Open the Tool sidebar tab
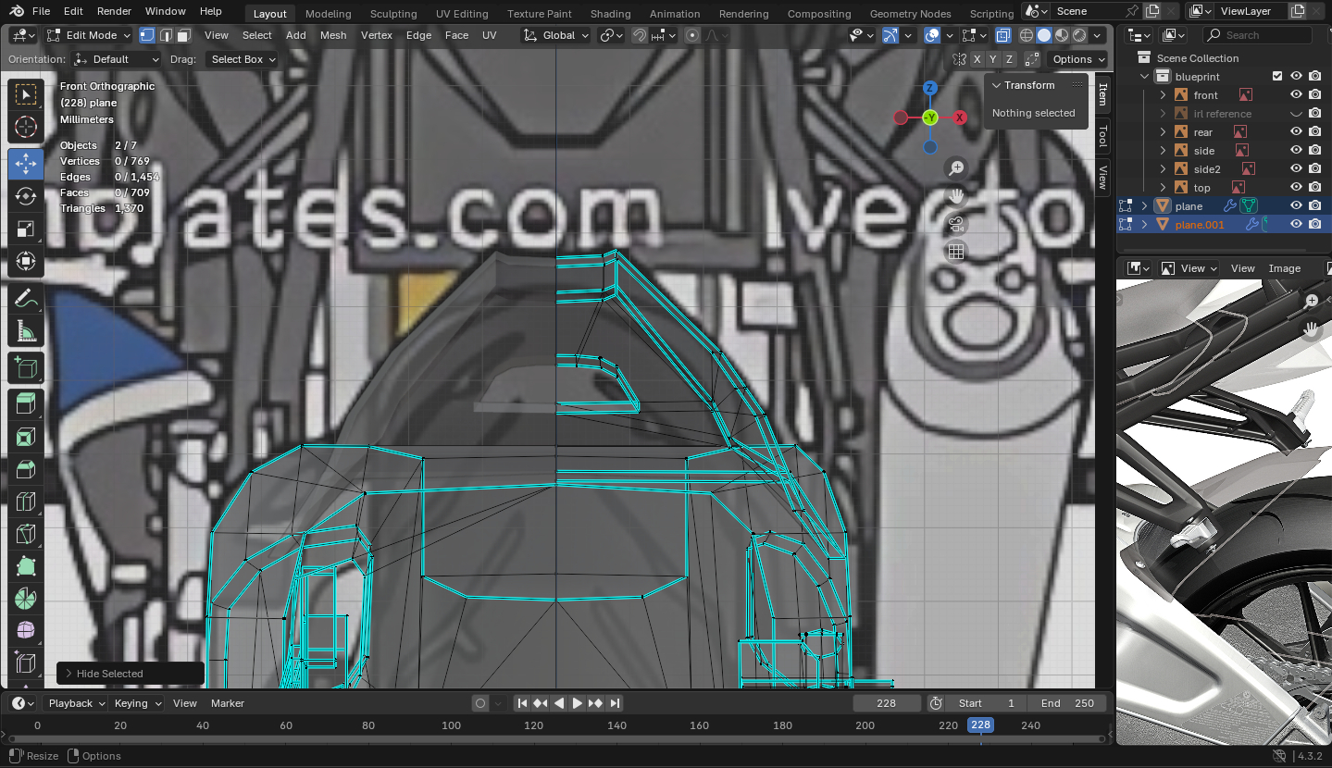The image size is (1332, 768). pyautogui.click(x=1102, y=136)
